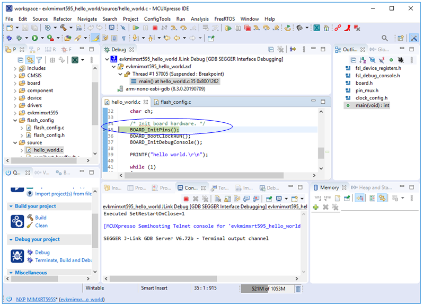The height and width of the screenshot is (307, 424).
Task: Click the Back navigation arrow in toolbar
Action: tap(177, 38)
